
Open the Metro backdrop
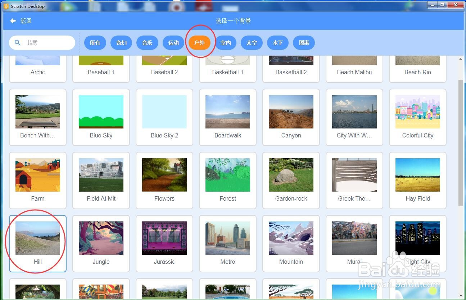pos(228,244)
